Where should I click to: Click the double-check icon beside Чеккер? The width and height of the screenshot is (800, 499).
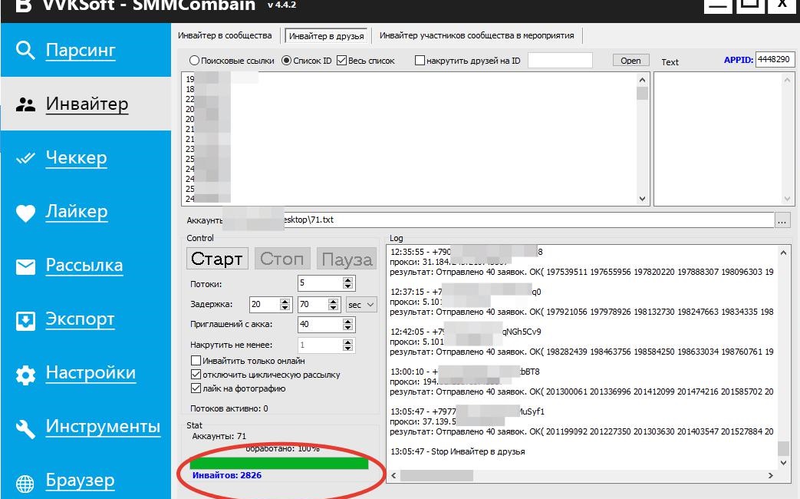click(x=25, y=158)
